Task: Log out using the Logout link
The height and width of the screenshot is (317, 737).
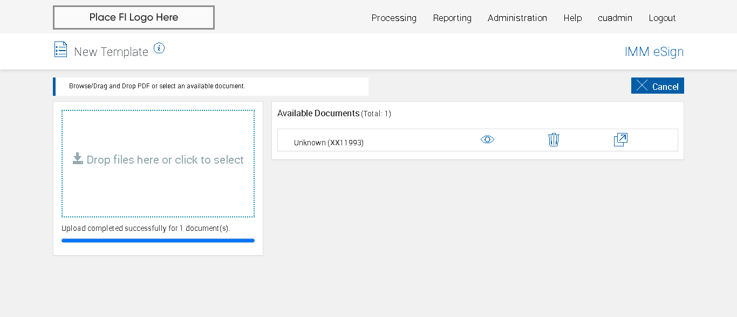Action: (x=662, y=18)
